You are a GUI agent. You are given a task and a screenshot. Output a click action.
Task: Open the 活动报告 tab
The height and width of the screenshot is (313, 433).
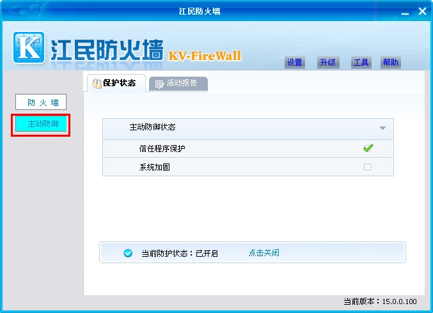click(x=178, y=84)
